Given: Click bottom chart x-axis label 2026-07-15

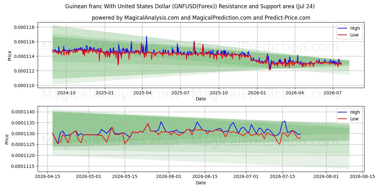Looking at the screenshot, I should 282,177.
